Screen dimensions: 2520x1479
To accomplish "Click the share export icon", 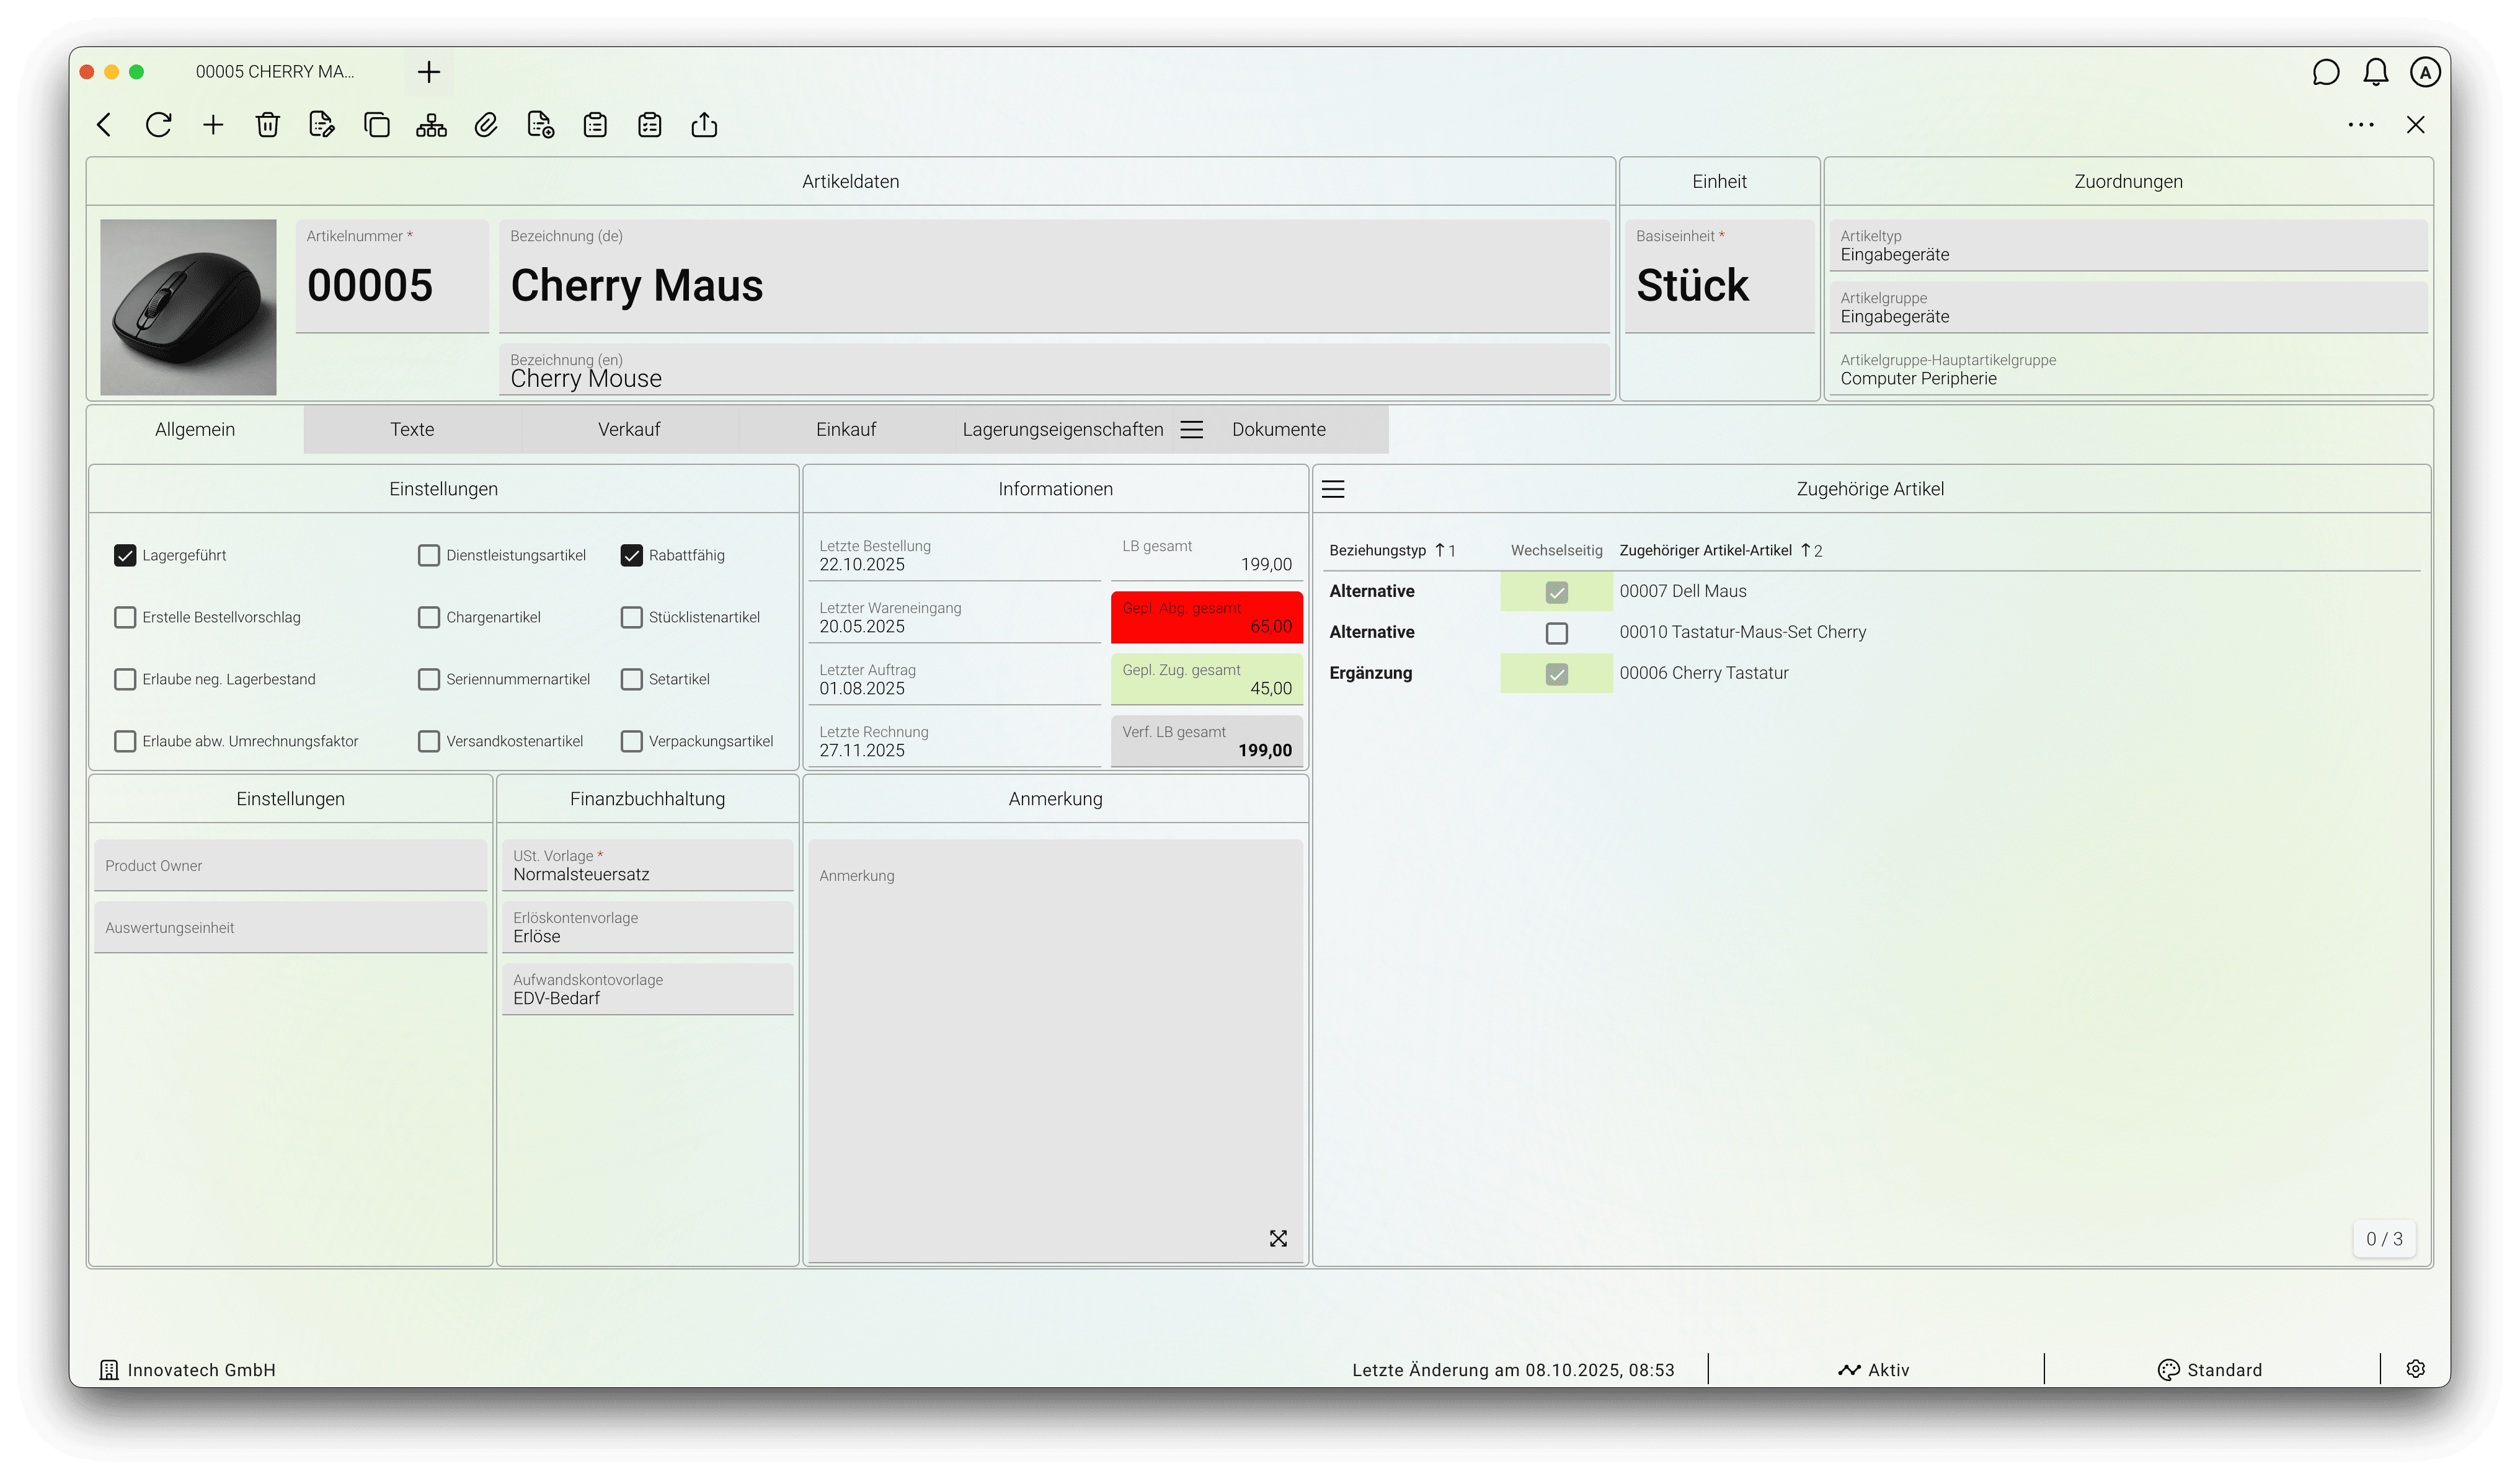I will click(x=704, y=125).
